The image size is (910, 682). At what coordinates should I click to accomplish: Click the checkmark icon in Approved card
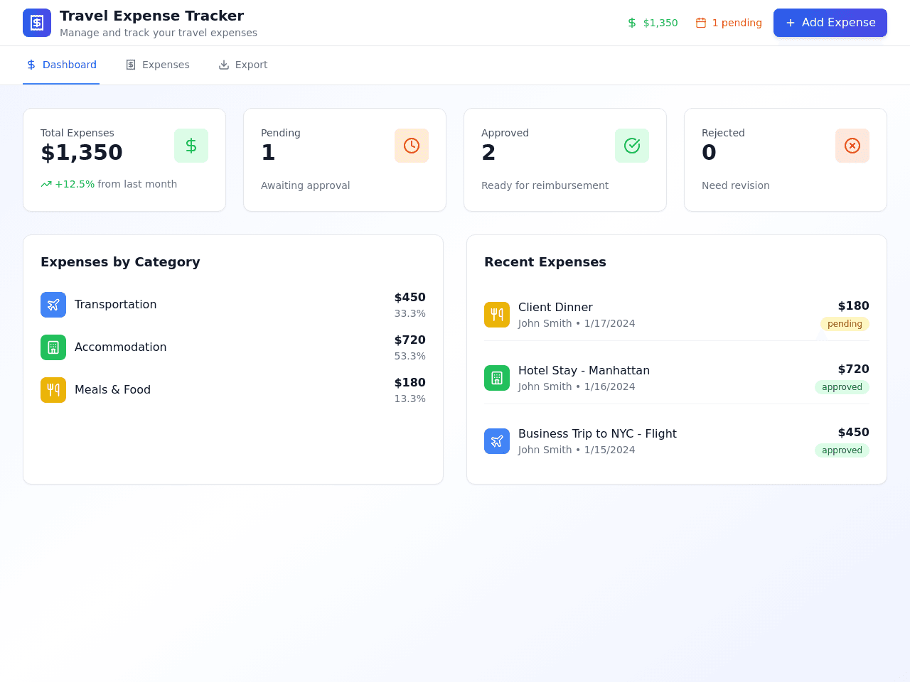point(632,146)
